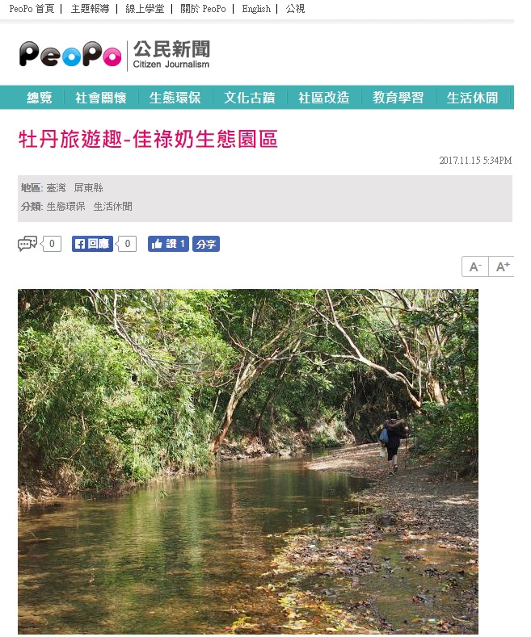Open the 總覽 navigation tab
This screenshot has width=531, height=637.
(x=40, y=98)
